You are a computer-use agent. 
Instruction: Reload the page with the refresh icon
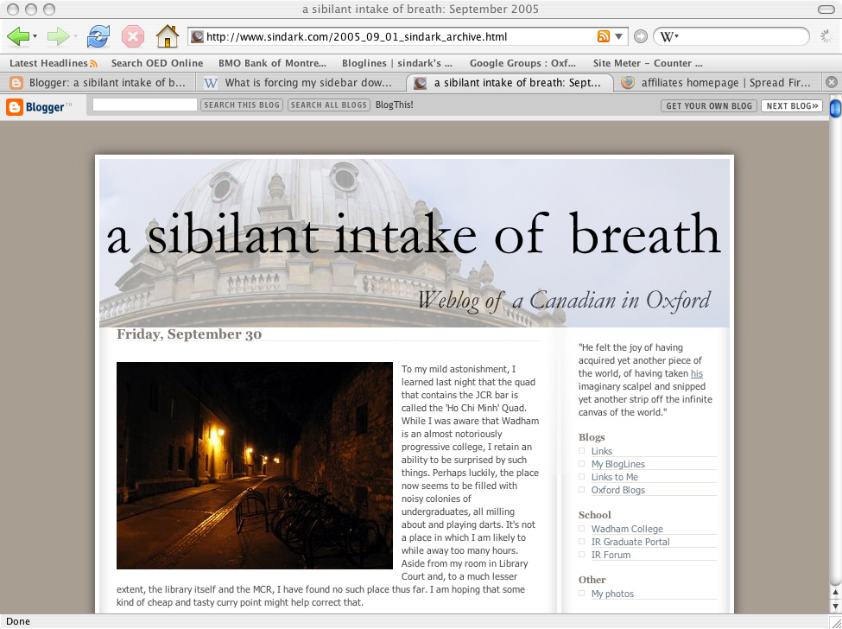[x=98, y=36]
